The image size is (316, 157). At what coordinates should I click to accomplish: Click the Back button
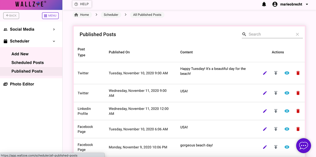pos(11,16)
